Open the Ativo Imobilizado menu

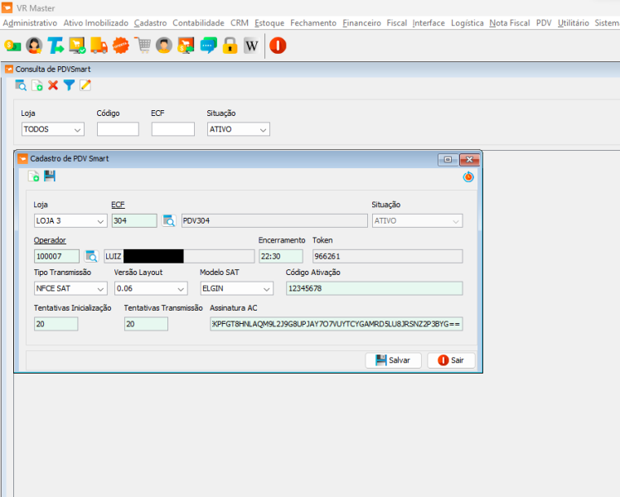tap(95, 23)
